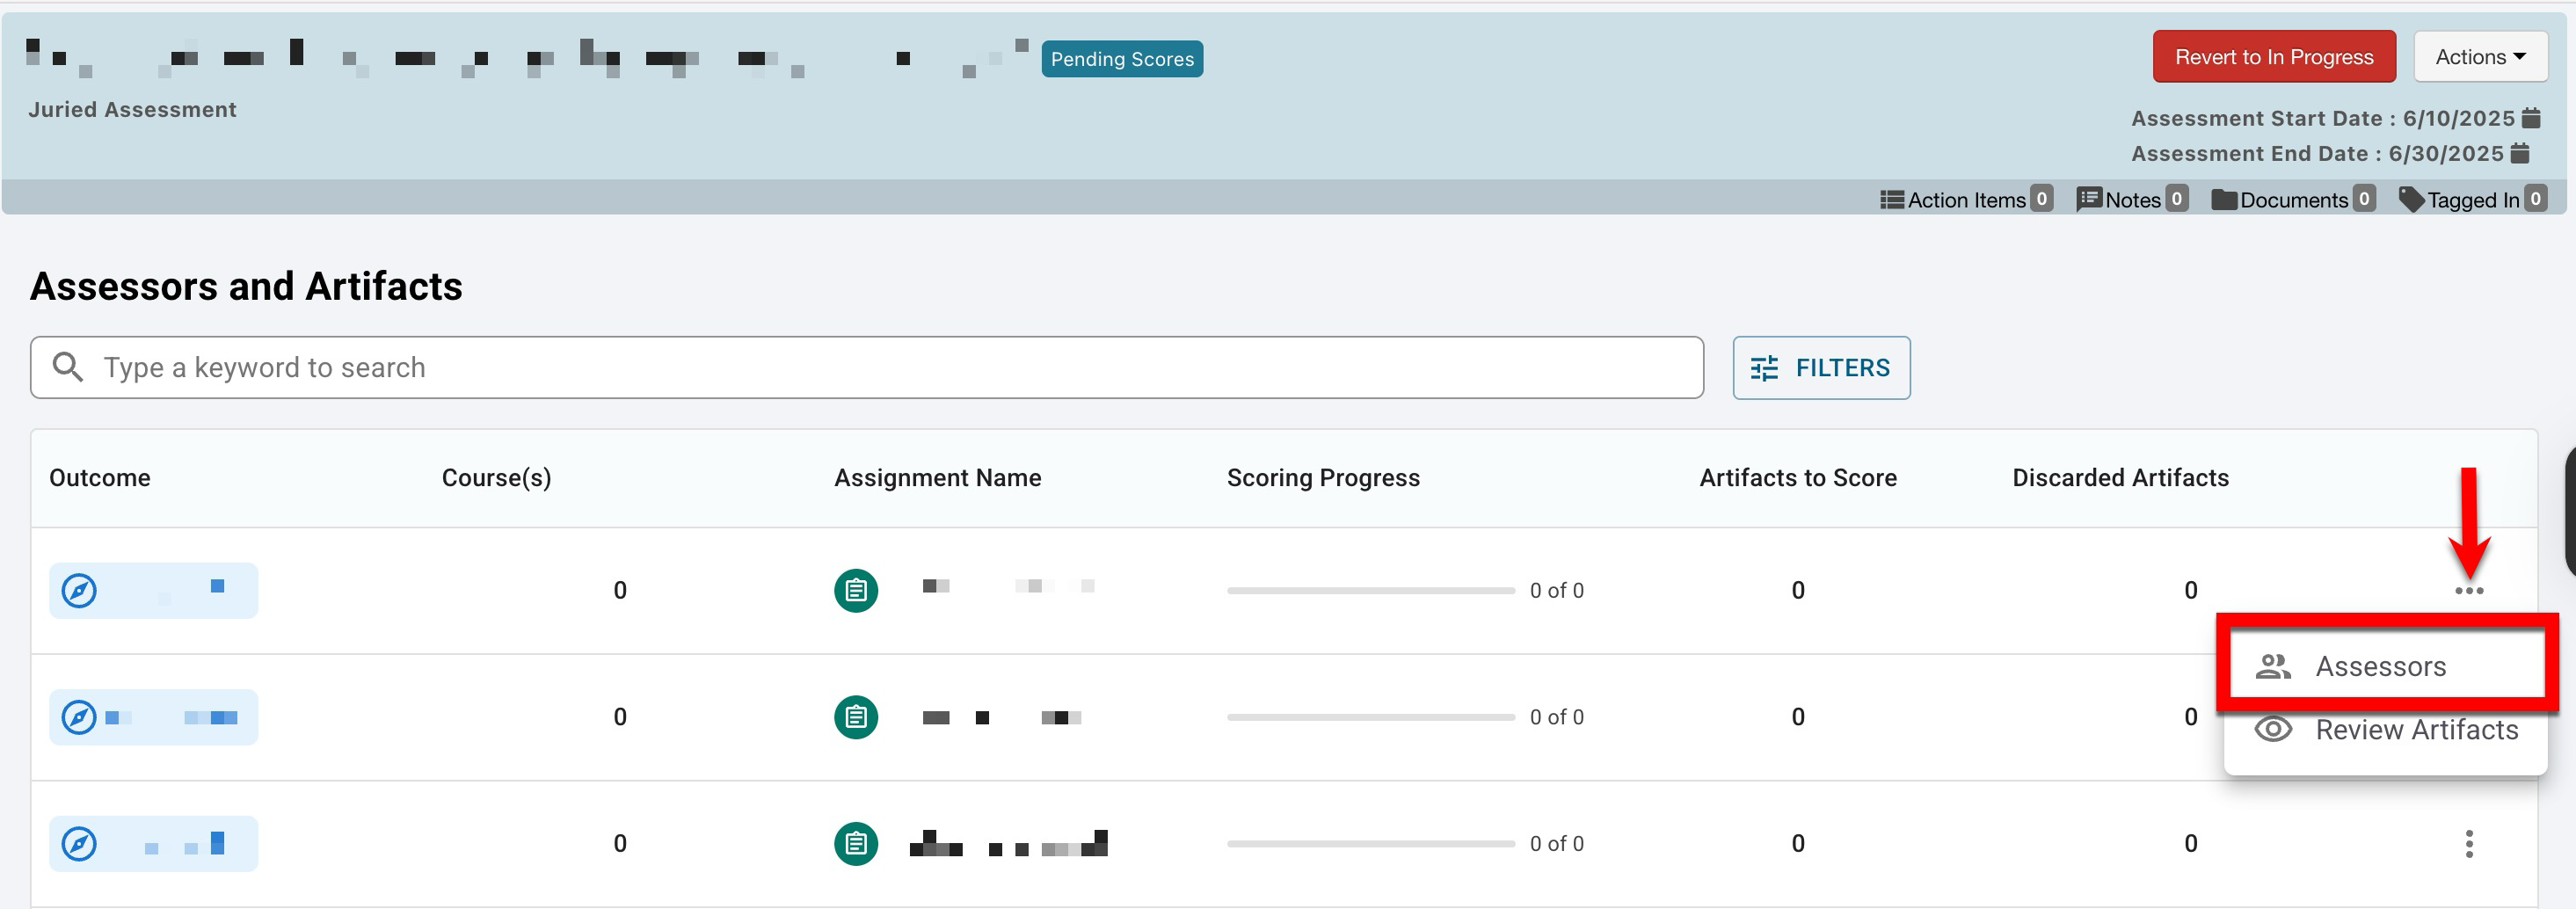Click the first row's green assignment clipboard icon

[855, 590]
